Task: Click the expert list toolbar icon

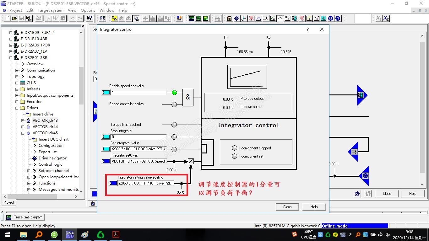Action: tap(230, 19)
